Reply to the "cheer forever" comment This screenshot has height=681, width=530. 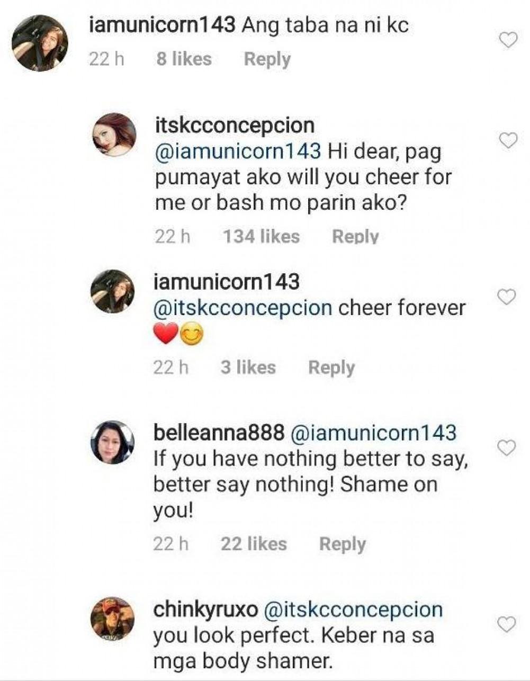click(331, 368)
